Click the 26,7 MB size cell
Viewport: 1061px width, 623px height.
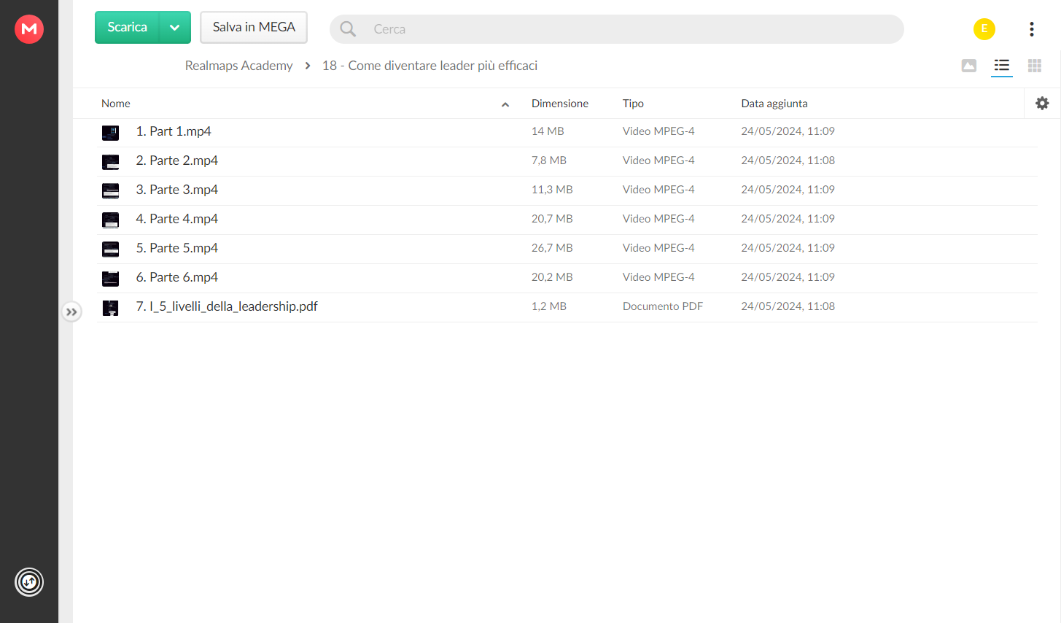point(552,248)
